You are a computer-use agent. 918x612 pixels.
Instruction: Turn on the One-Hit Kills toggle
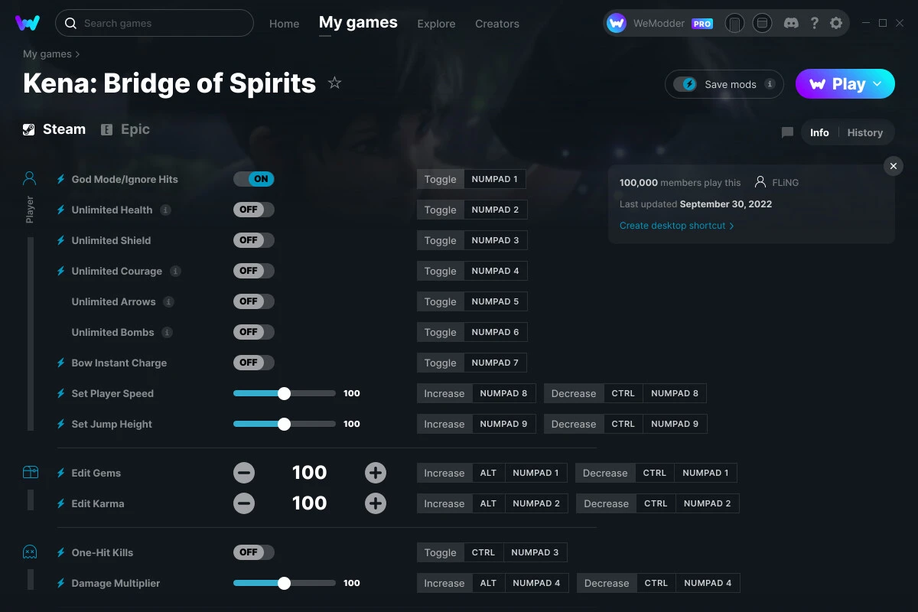click(253, 552)
